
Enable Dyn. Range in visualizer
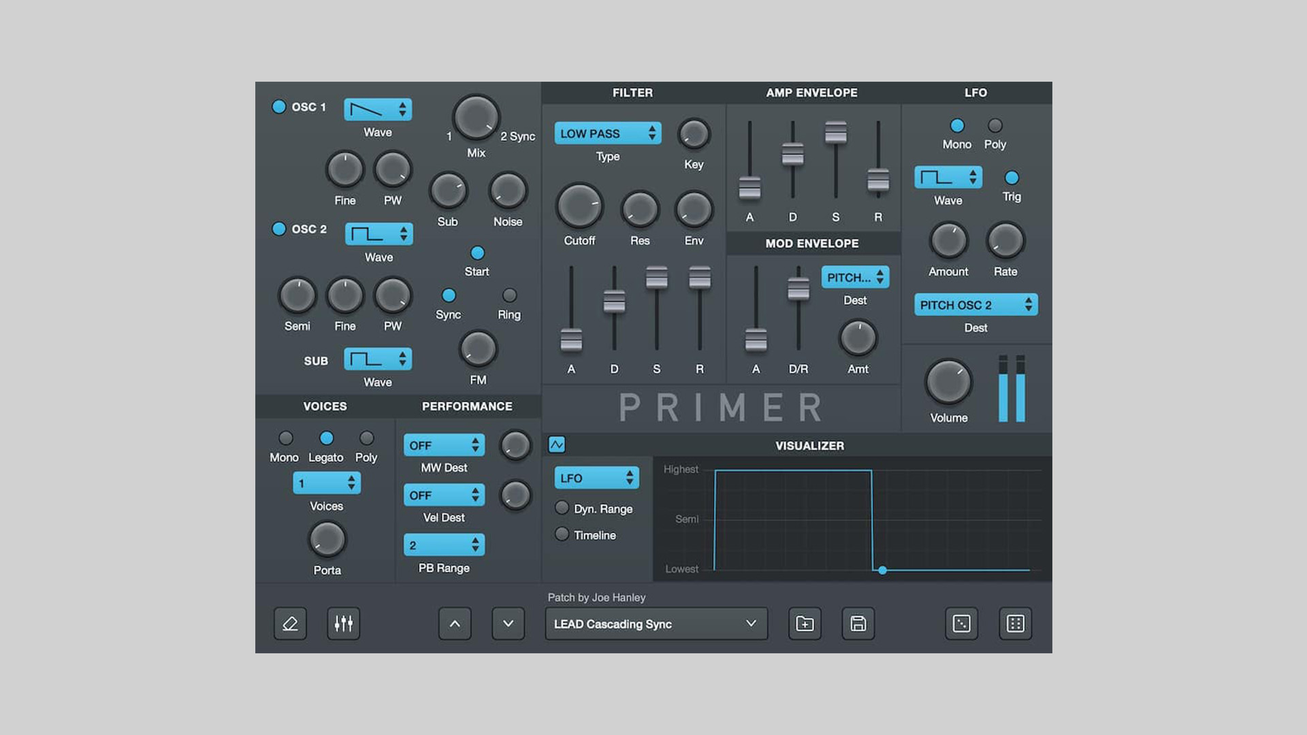point(562,508)
